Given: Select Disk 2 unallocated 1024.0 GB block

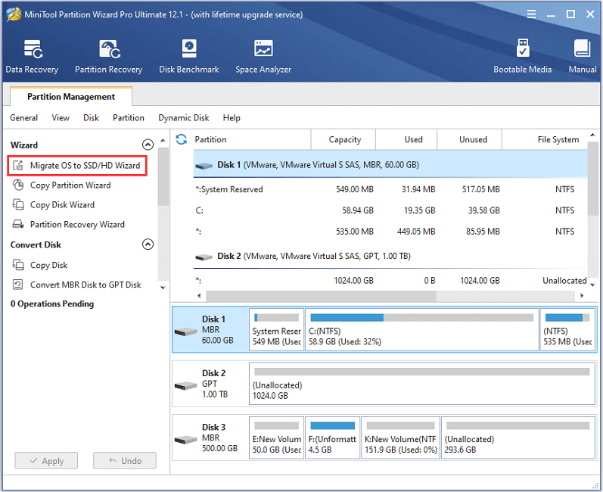Looking at the screenshot, I should coord(422,384).
